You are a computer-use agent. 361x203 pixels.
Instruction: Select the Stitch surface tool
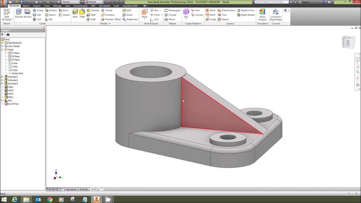click(x=210, y=10)
